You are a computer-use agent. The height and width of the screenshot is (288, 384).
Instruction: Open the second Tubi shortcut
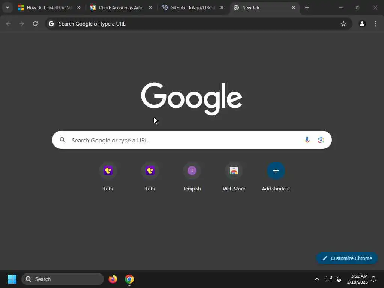point(150,177)
